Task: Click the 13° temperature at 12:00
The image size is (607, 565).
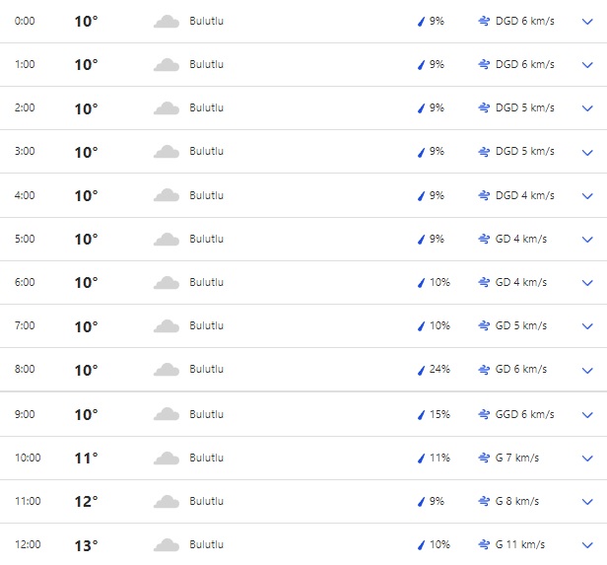Action: click(86, 544)
